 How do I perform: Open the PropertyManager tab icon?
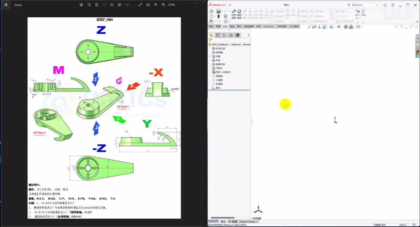tap(218, 35)
